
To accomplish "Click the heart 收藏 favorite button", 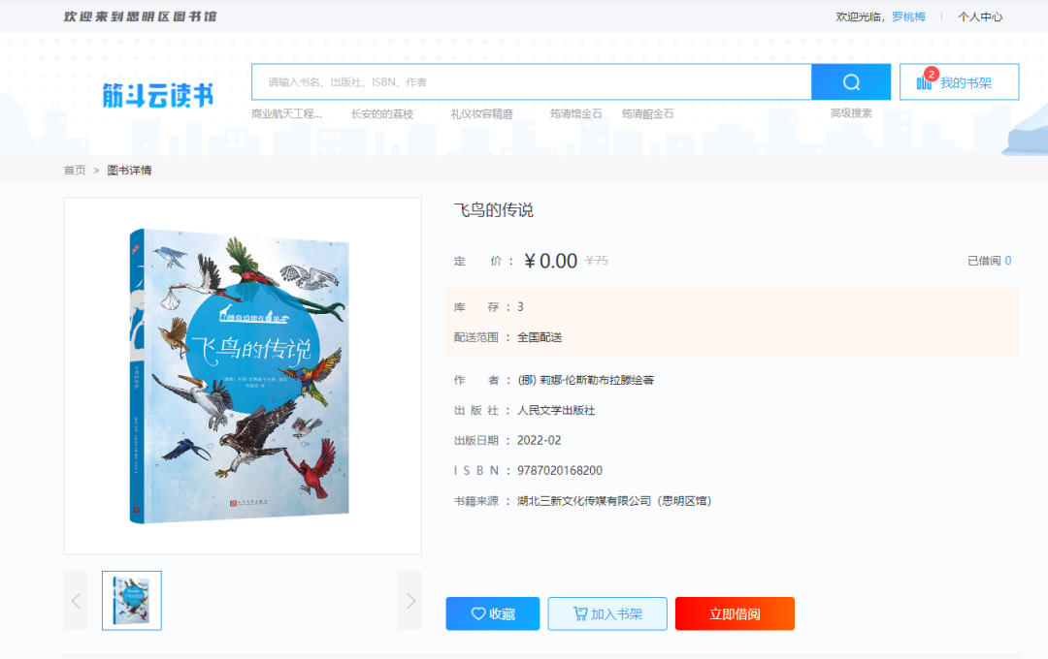I will (x=493, y=613).
